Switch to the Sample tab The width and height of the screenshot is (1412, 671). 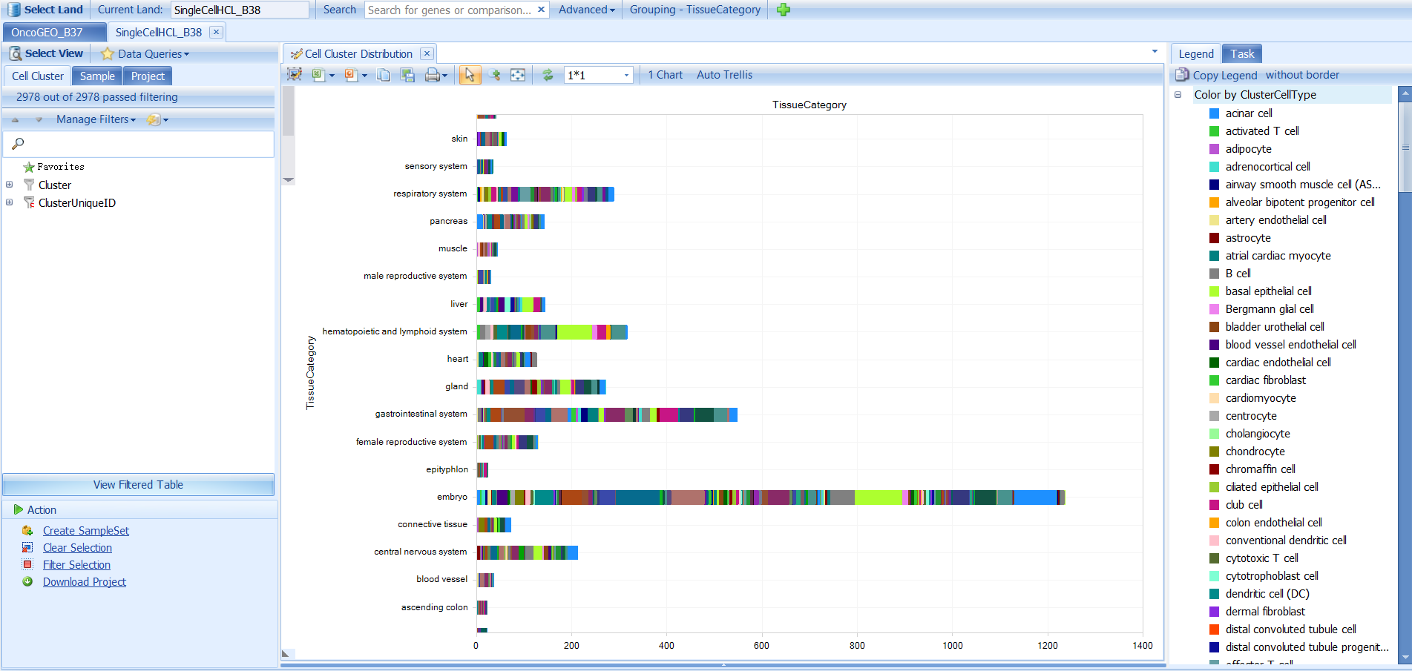[97, 76]
